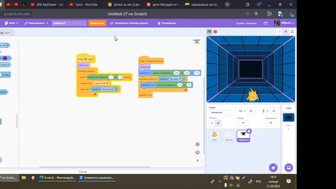
Task: Switch to large stage layout
Action: click(286, 31)
